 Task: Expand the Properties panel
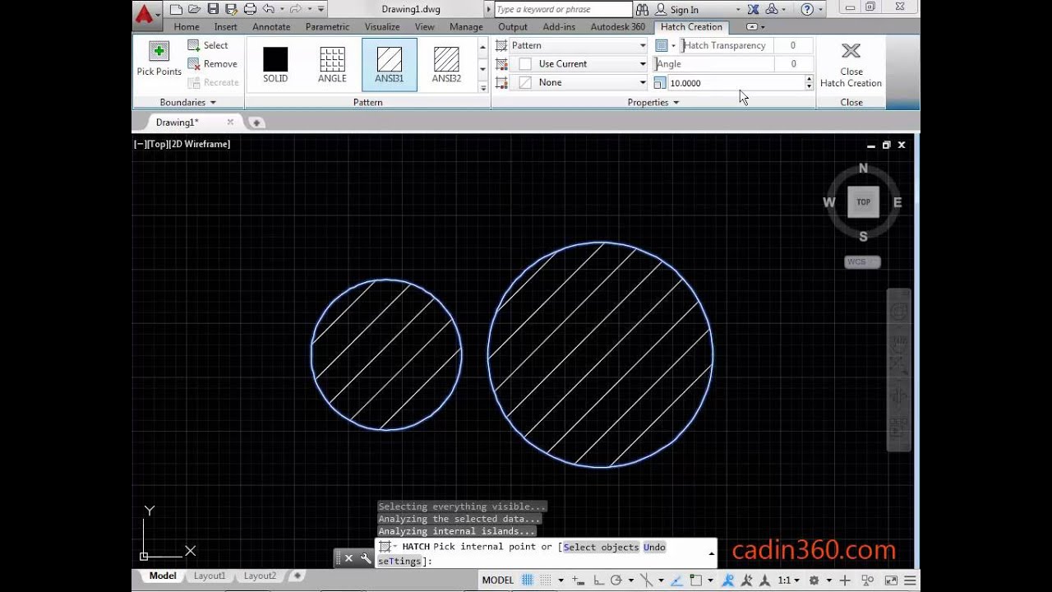(653, 102)
